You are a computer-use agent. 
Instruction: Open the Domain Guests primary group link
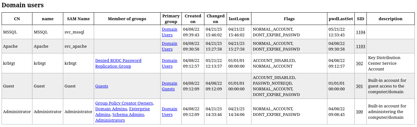(169, 86)
